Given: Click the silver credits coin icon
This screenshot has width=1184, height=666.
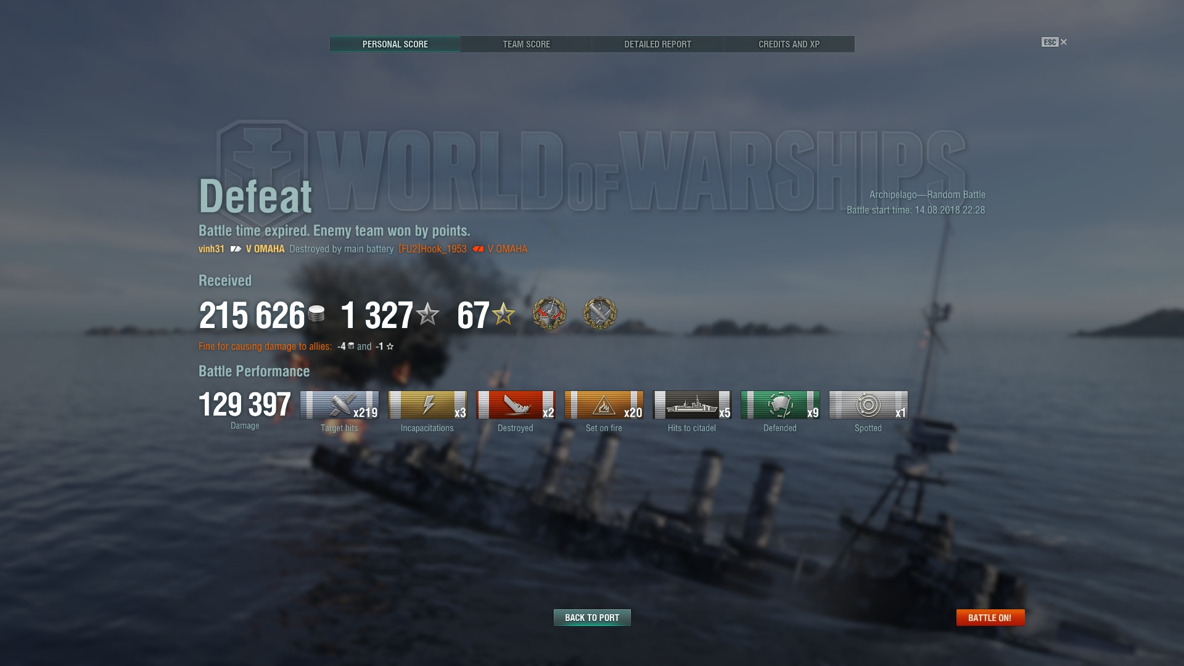Looking at the screenshot, I should click(316, 314).
